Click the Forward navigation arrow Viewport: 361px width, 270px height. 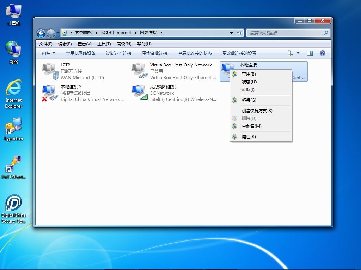click(51, 33)
